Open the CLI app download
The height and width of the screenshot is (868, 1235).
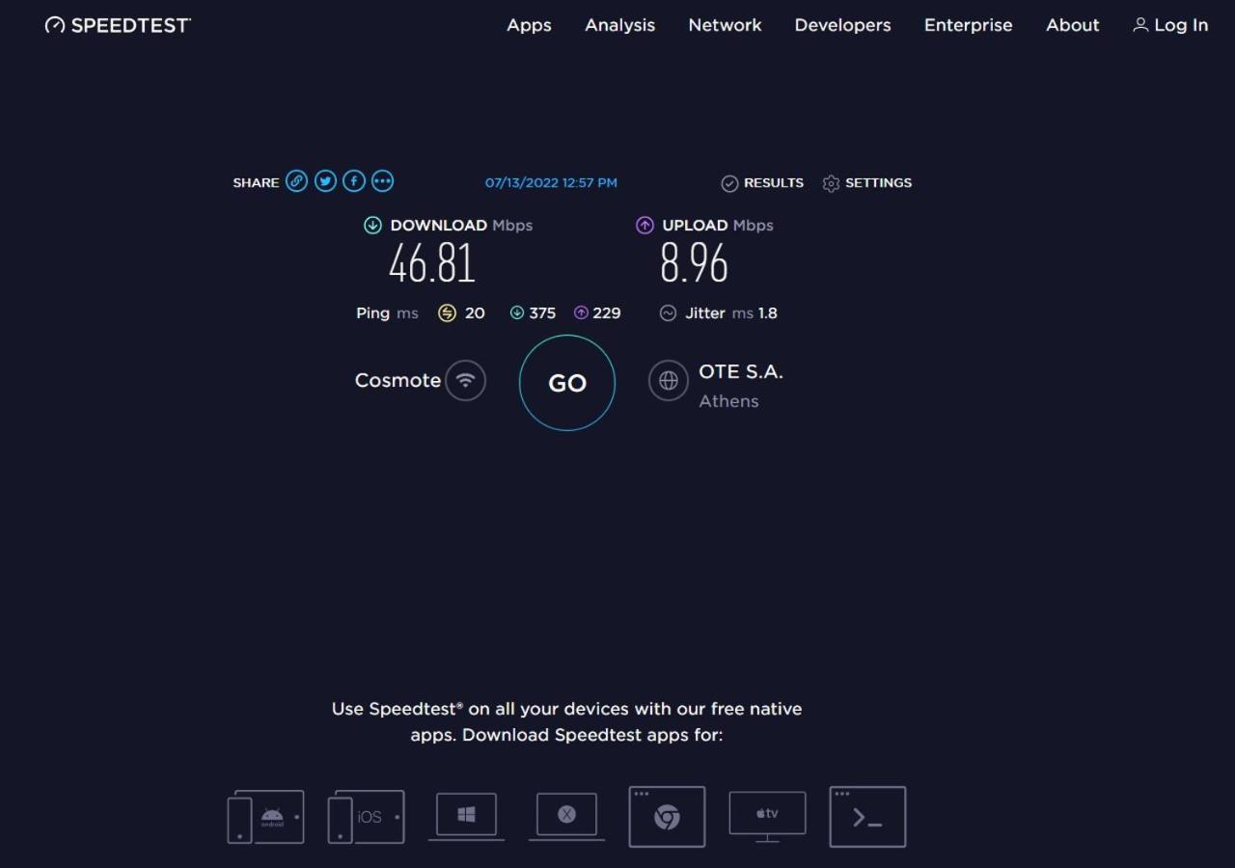[867, 817]
